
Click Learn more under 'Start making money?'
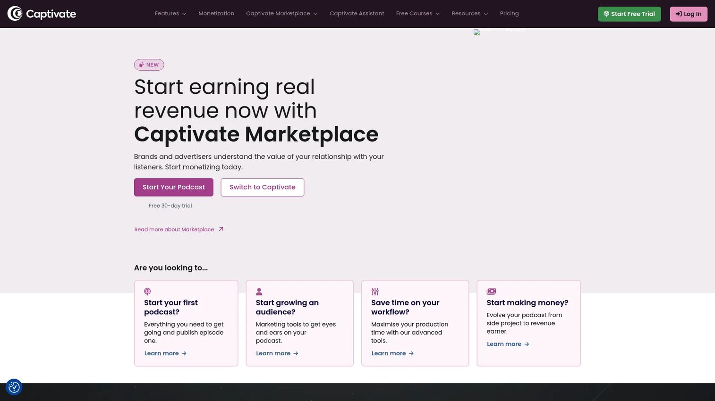508,344
